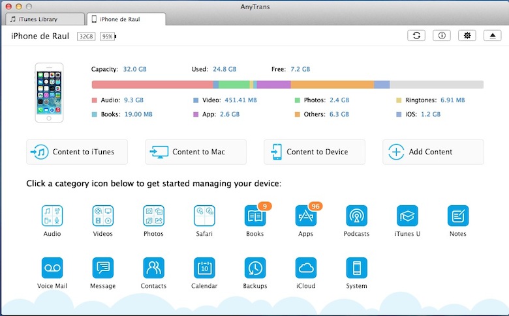The width and height of the screenshot is (509, 316).
Task: Click the pink audio segment of storage bar
Action: pyautogui.click(x=153, y=85)
